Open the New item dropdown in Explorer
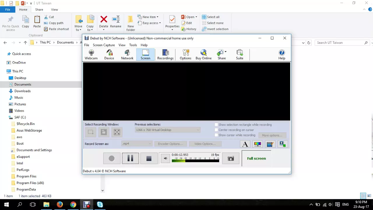The image size is (373, 210). [x=148, y=17]
